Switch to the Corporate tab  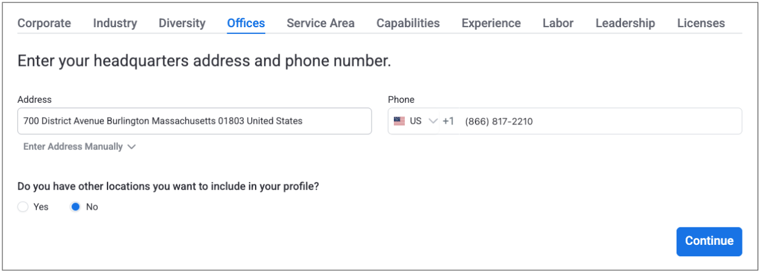pyautogui.click(x=44, y=24)
